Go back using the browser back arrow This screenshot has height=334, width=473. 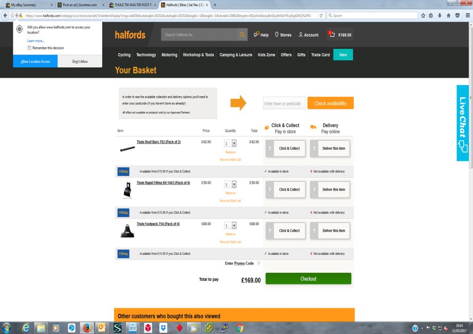6,15
